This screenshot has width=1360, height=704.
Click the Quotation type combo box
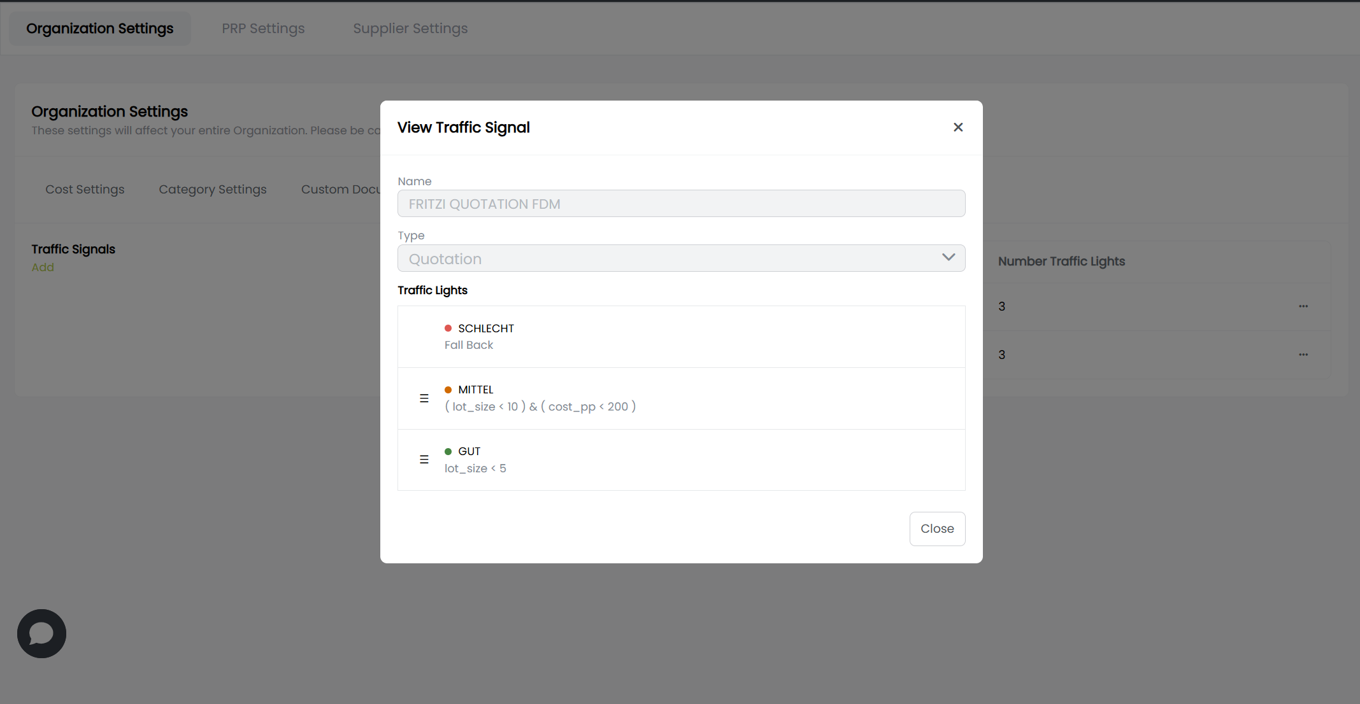(669, 258)
